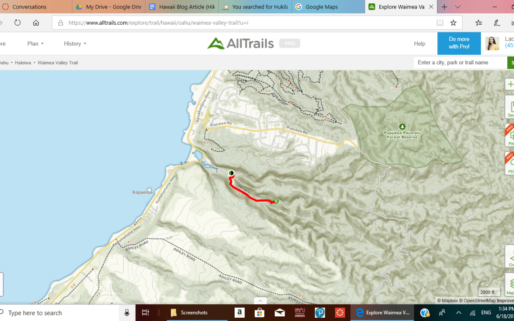Open the Overlays map button

(509, 256)
